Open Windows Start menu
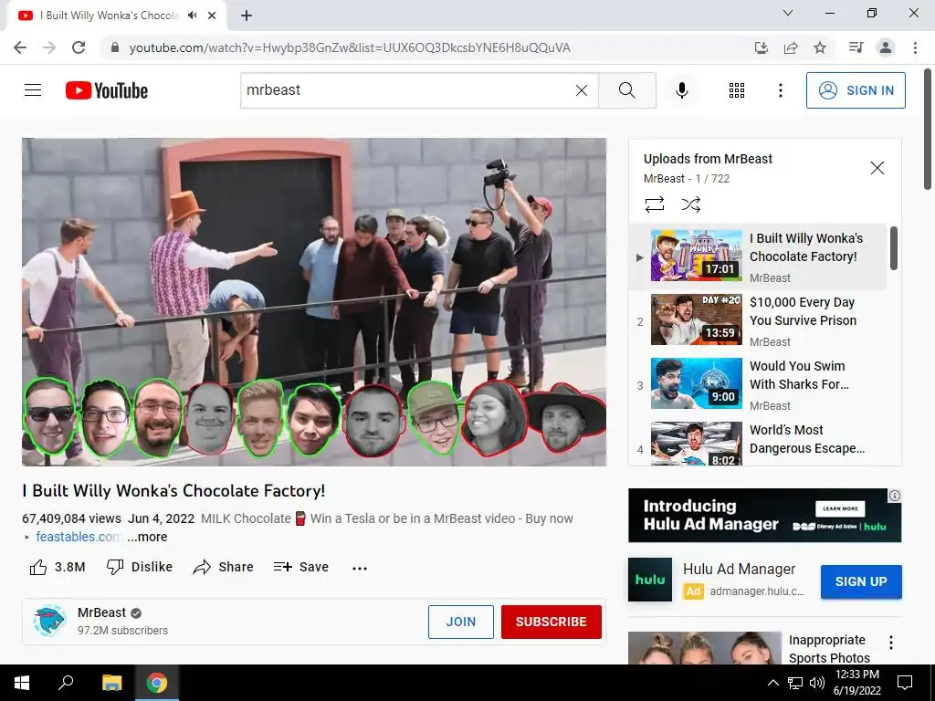 click(22, 683)
